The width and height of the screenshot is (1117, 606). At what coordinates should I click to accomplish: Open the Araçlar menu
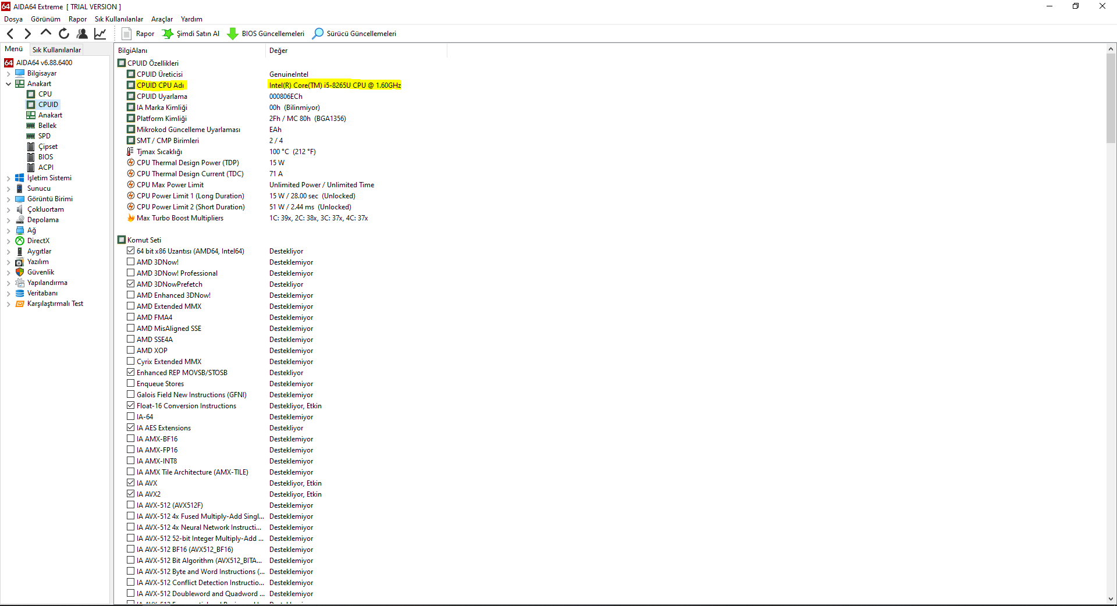click(162, 19)
